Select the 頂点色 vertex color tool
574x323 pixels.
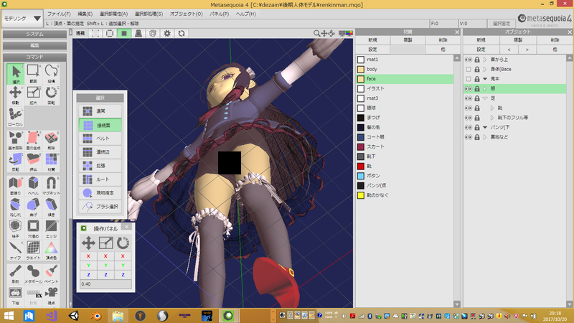[x=51, y=250]
